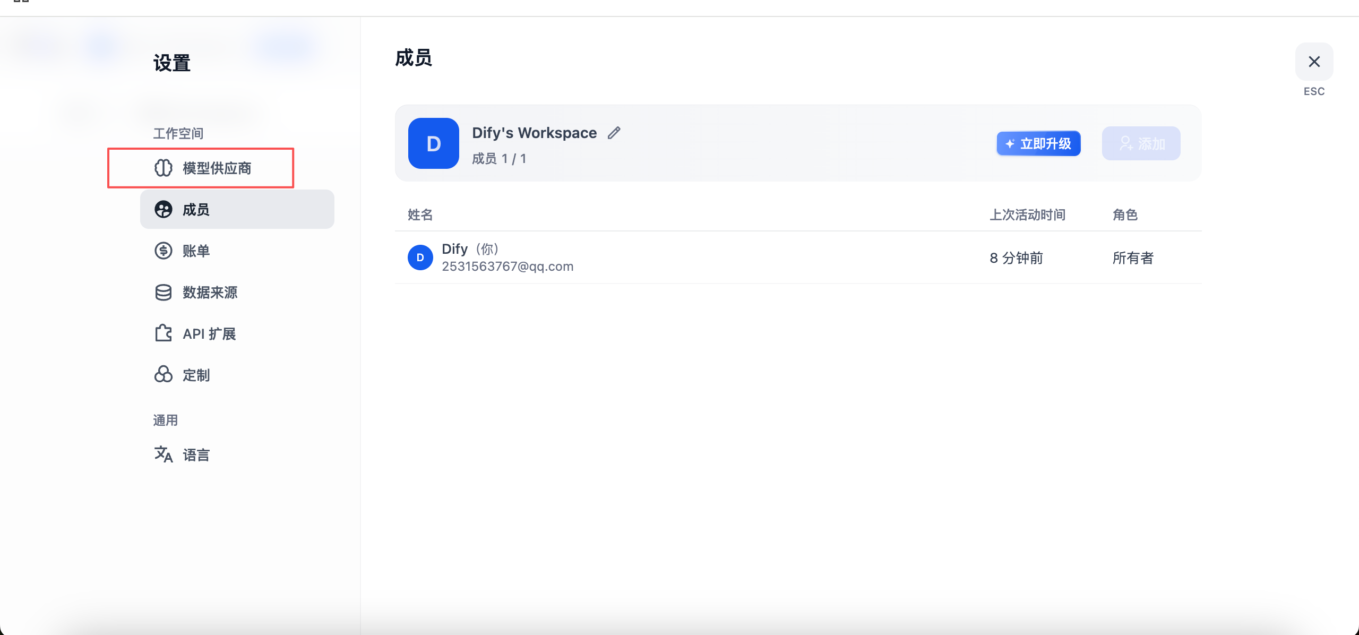
Task: Click the large D workspace avatar
Action: (434, 143)
